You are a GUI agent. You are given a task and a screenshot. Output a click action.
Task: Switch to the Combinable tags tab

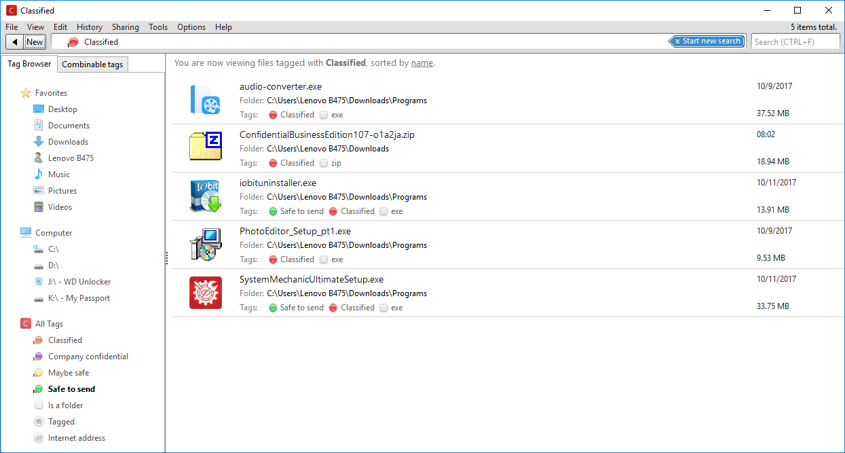coord(92,65)
